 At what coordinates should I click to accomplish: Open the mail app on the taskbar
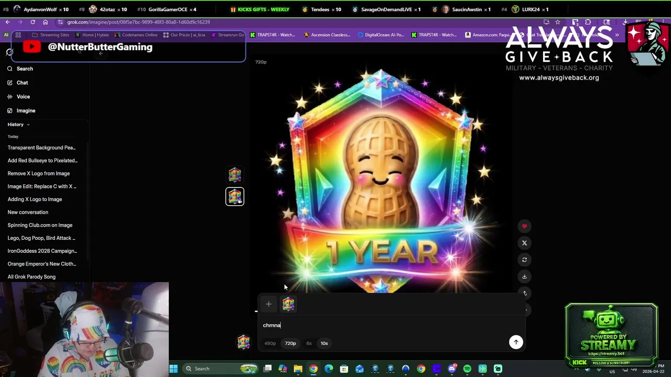click(359, 369)
